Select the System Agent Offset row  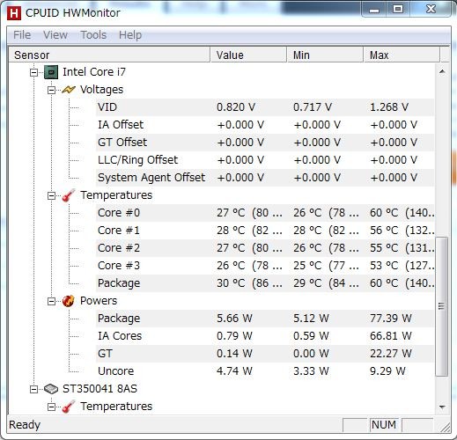click(265, 178)
